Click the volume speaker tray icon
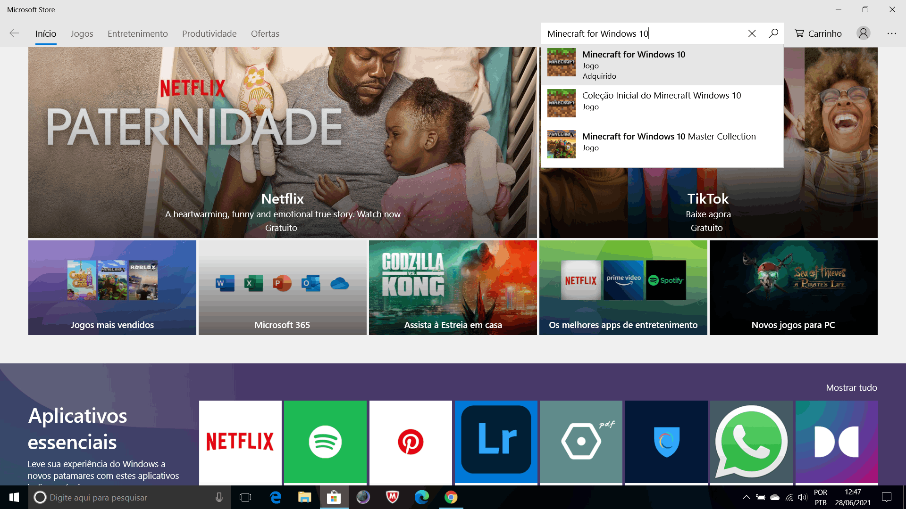The image size is (906, 509). (x=803, y=497)
